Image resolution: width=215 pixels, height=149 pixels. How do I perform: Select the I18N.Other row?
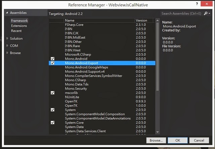pyautogui.click(x=102, y=42)
